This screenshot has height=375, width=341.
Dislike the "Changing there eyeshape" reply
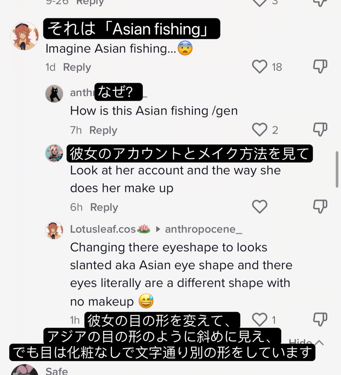(x=320, y=319)
